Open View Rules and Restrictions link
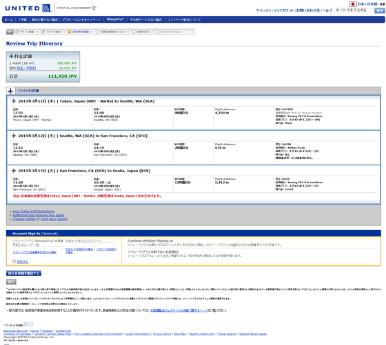Image resolution: width=386 pixels, height=345 pixels. click(x=34, y=211)
